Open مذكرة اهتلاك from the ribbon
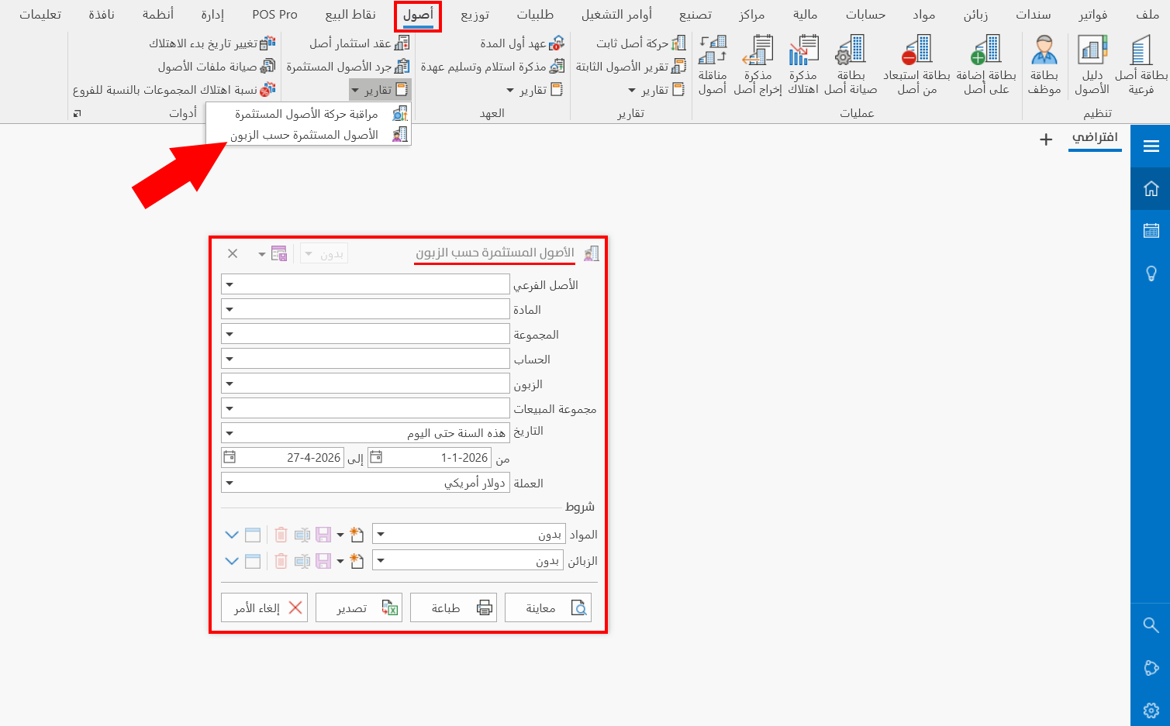The height and width of the screenshot is (726, 1170). pyautogui.click(x=803, y=65)
